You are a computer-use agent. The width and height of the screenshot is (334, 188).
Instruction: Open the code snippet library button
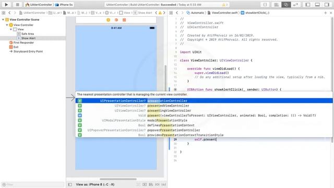pos(265,5)
